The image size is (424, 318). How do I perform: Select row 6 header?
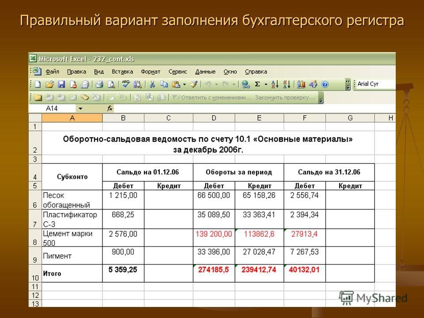[x=35, y=200]
